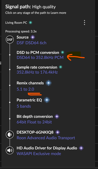Viewport: 98px width, 169px height.
Task: Click the purple star icon beside Source
Action: (33, 37)
